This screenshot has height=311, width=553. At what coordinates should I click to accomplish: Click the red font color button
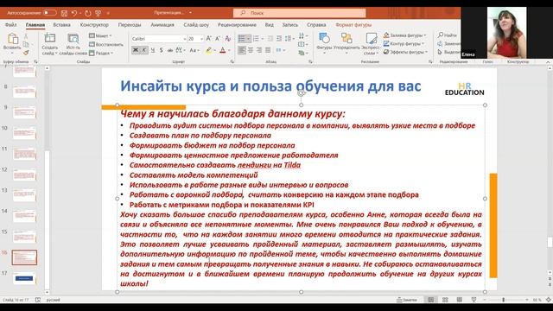pos(223,50)
